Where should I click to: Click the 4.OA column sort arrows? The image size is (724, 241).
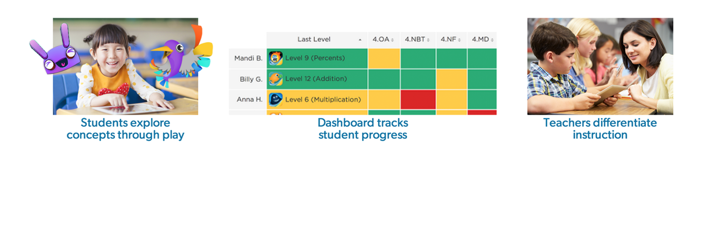pos(392,40)
